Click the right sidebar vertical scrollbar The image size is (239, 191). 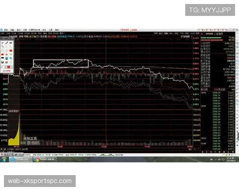(x=238, y=136)
